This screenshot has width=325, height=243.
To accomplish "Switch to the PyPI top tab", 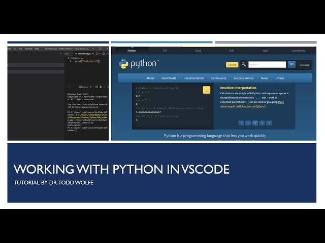I will tap(232, 51).
